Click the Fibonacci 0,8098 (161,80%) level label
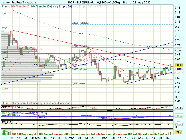 point(80,23)
